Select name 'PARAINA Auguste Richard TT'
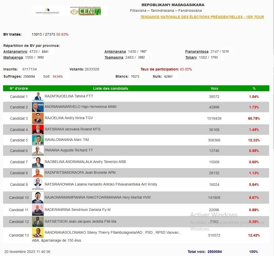274x256 pixels. (69, 150)
